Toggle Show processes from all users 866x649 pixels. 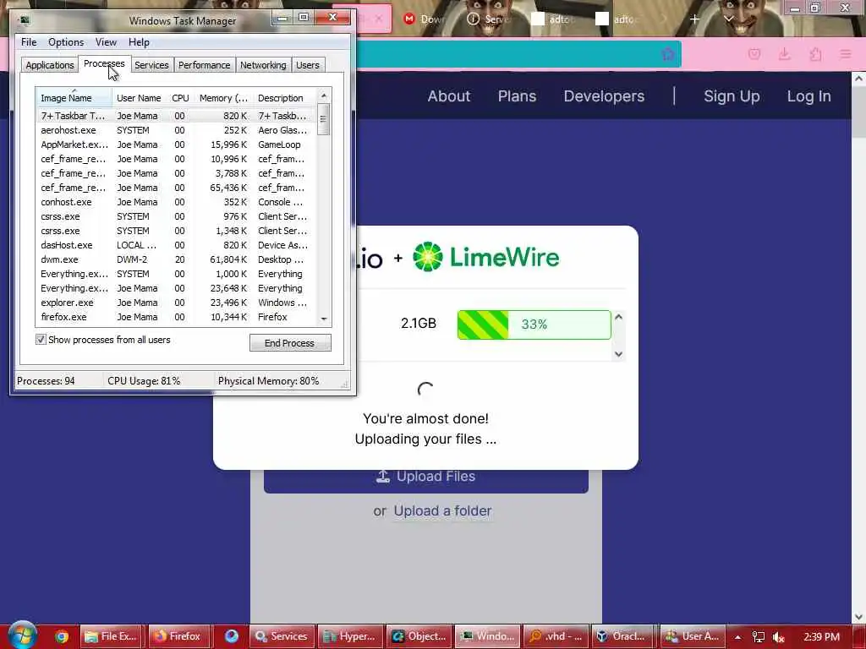pyautogui.click(x=41, y=340)
